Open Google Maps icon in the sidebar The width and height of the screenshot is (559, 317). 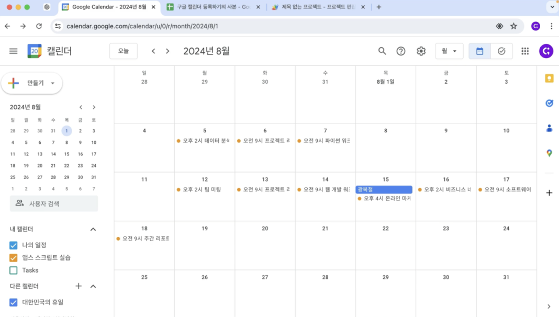coord(549,153)
